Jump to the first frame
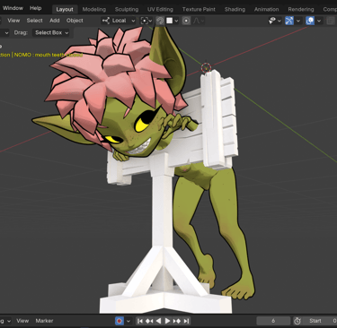337x328 pixels. pyautogui.click(x=140, y=321)
